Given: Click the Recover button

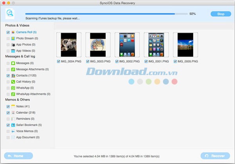Looking at the screenshot, I should click(x=215, y=156).
